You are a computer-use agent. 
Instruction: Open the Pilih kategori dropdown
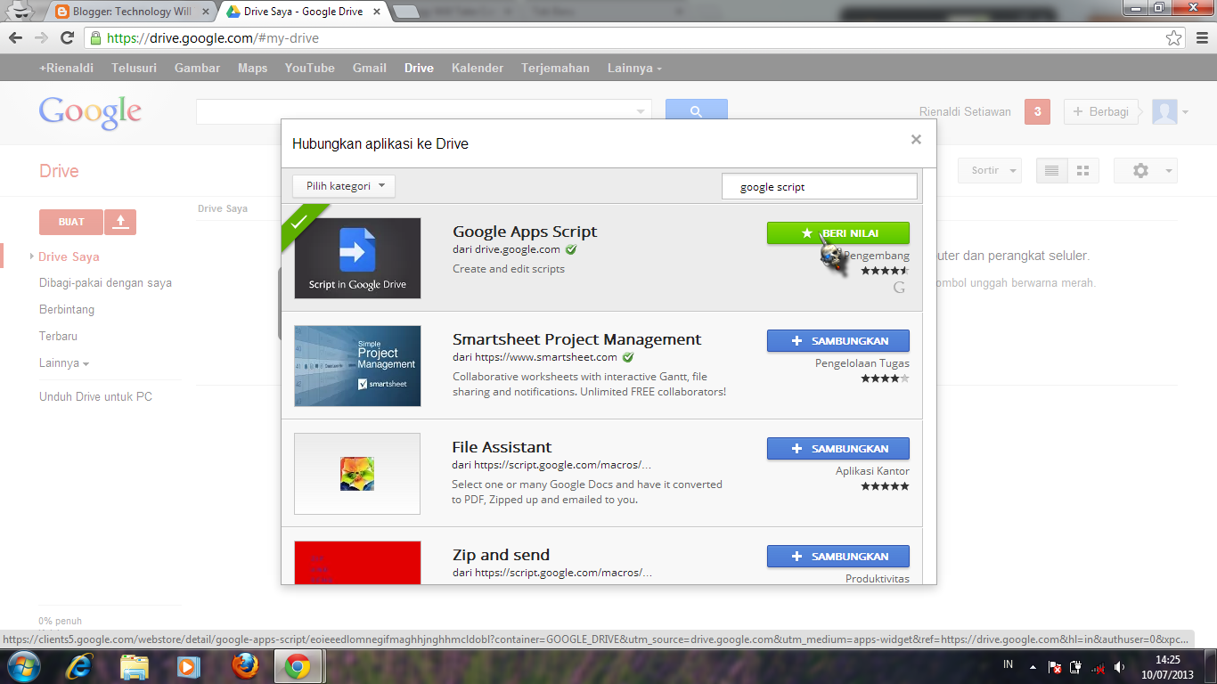[x=344, y=186]
